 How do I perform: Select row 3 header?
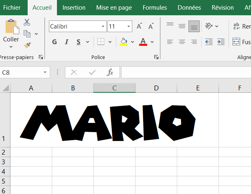(x=5, y=162)
